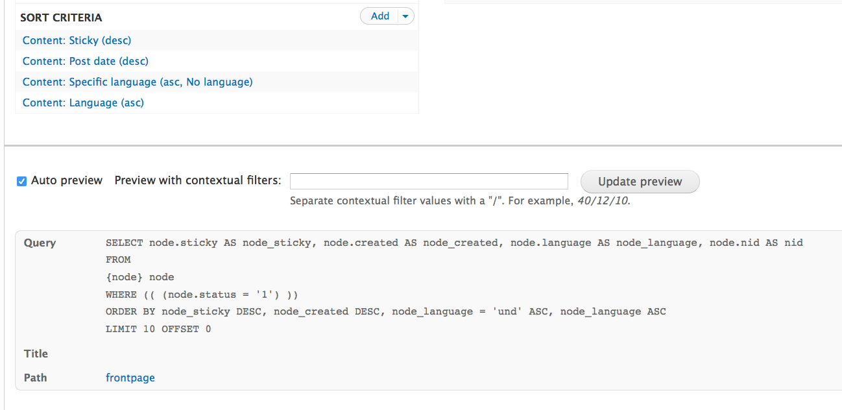Toggle the Auto preview checkbox
The image size is (842, 410).
click(21, 181)
